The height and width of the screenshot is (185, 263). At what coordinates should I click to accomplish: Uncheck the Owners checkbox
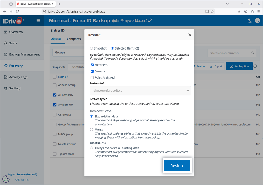[x=92, y=71]
